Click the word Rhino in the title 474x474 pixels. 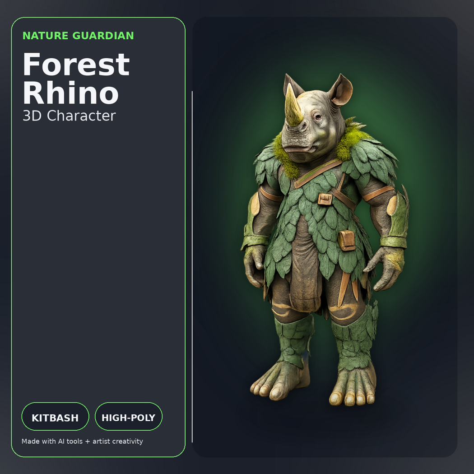pos(71,93)
